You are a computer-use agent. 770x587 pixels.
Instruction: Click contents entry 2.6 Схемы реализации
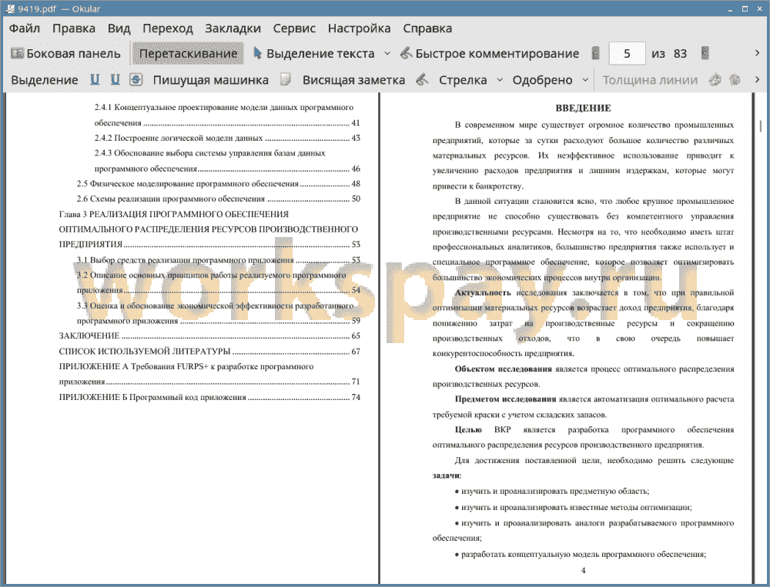(x=218, y=198)
